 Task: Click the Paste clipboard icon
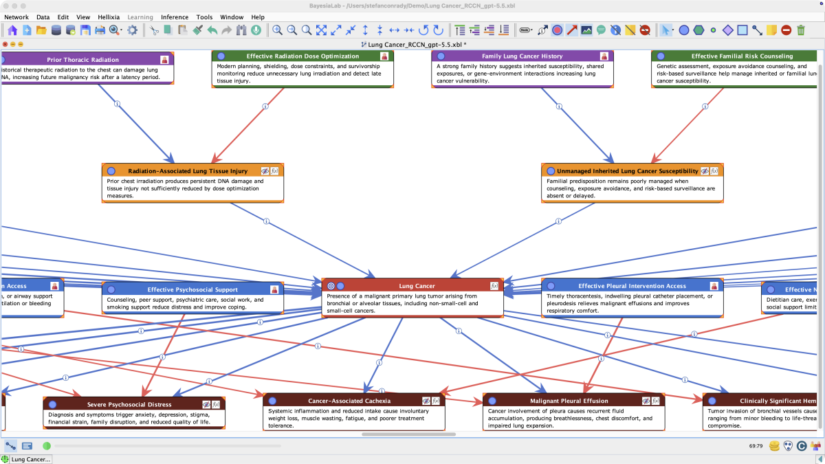[x=183, y=30]
